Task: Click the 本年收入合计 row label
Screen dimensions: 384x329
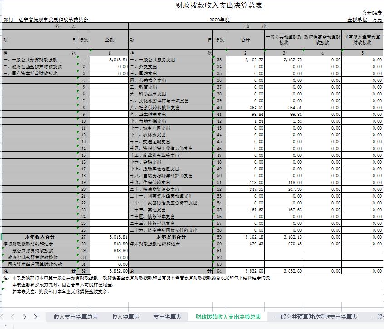Action: (39, 237)
